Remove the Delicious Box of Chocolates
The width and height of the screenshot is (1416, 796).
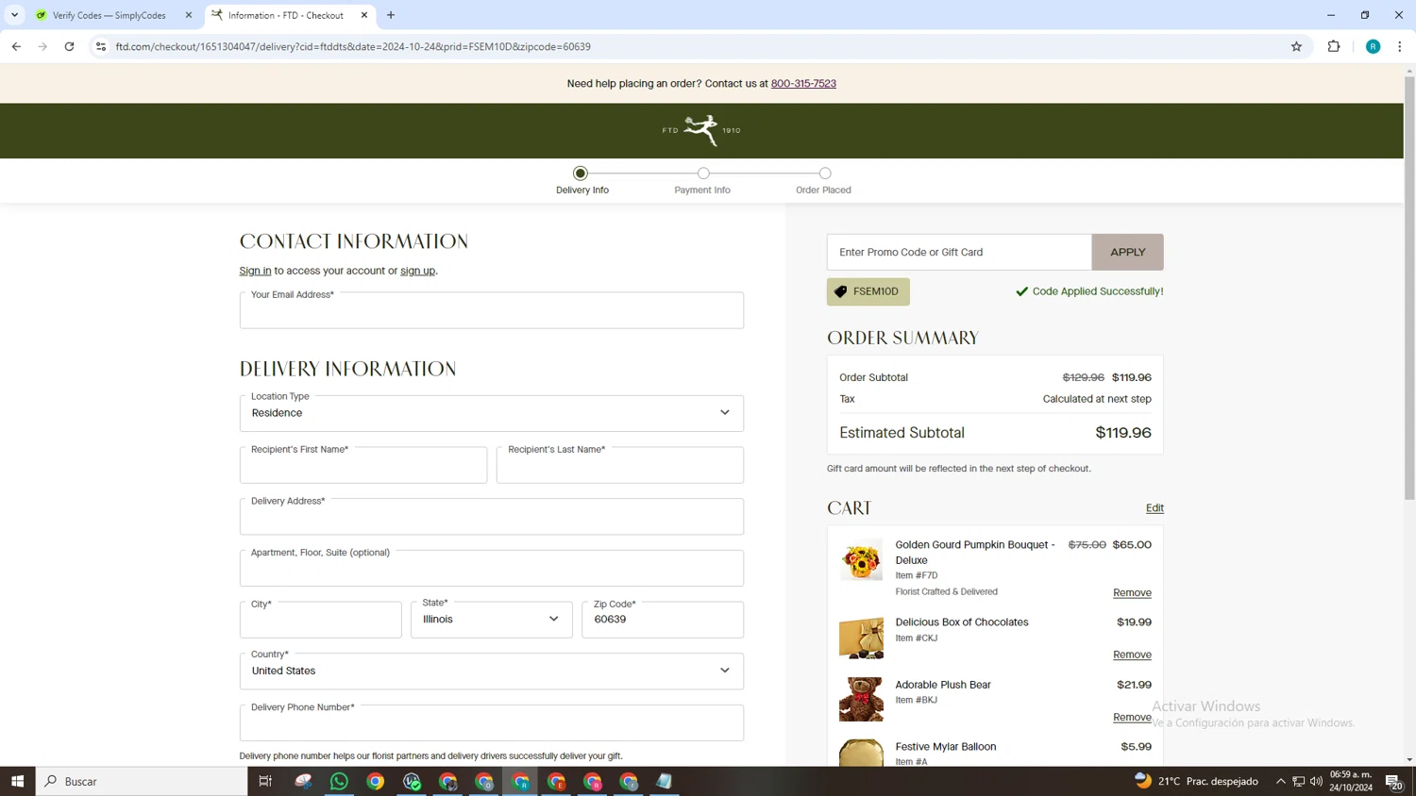coord(1132,655)
